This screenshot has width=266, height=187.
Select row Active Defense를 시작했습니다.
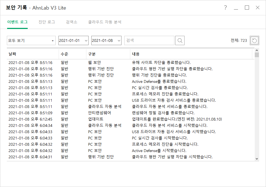coord(131,151)
